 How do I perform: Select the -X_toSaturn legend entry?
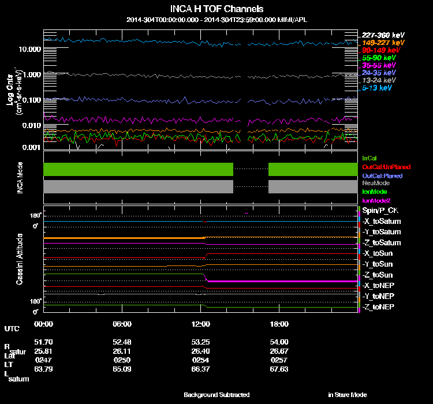[381, 222]
